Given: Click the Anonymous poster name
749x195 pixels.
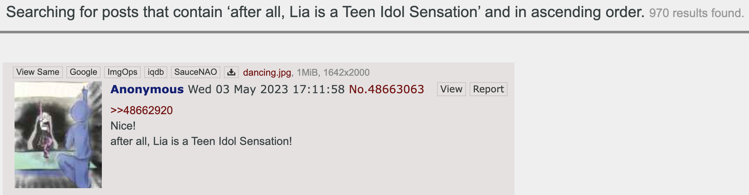Looking at the screenshot, I should pyautogui.click(x=147, y=89).
